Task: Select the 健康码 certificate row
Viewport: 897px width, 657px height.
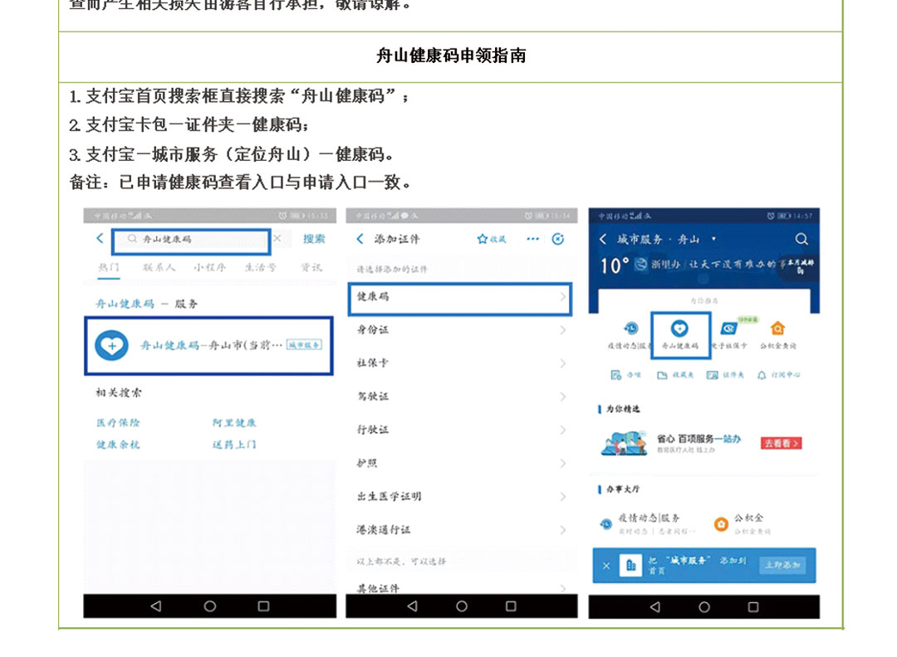Action: click(x=460, y=298)
